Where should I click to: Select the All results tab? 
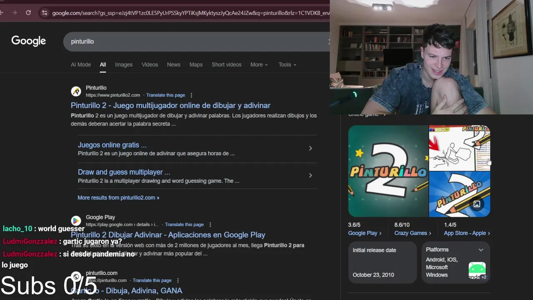[x=103, y=65]
